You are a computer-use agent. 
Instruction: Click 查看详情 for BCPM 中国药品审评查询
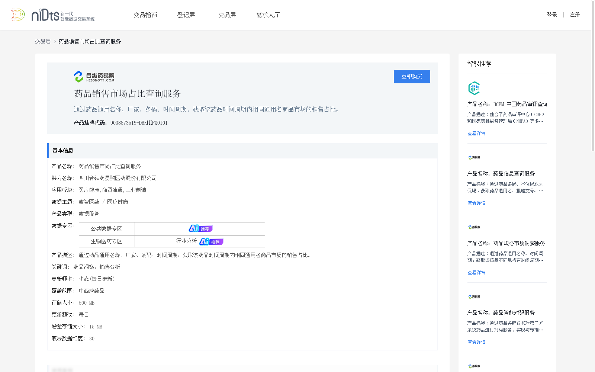pos(476,134)
